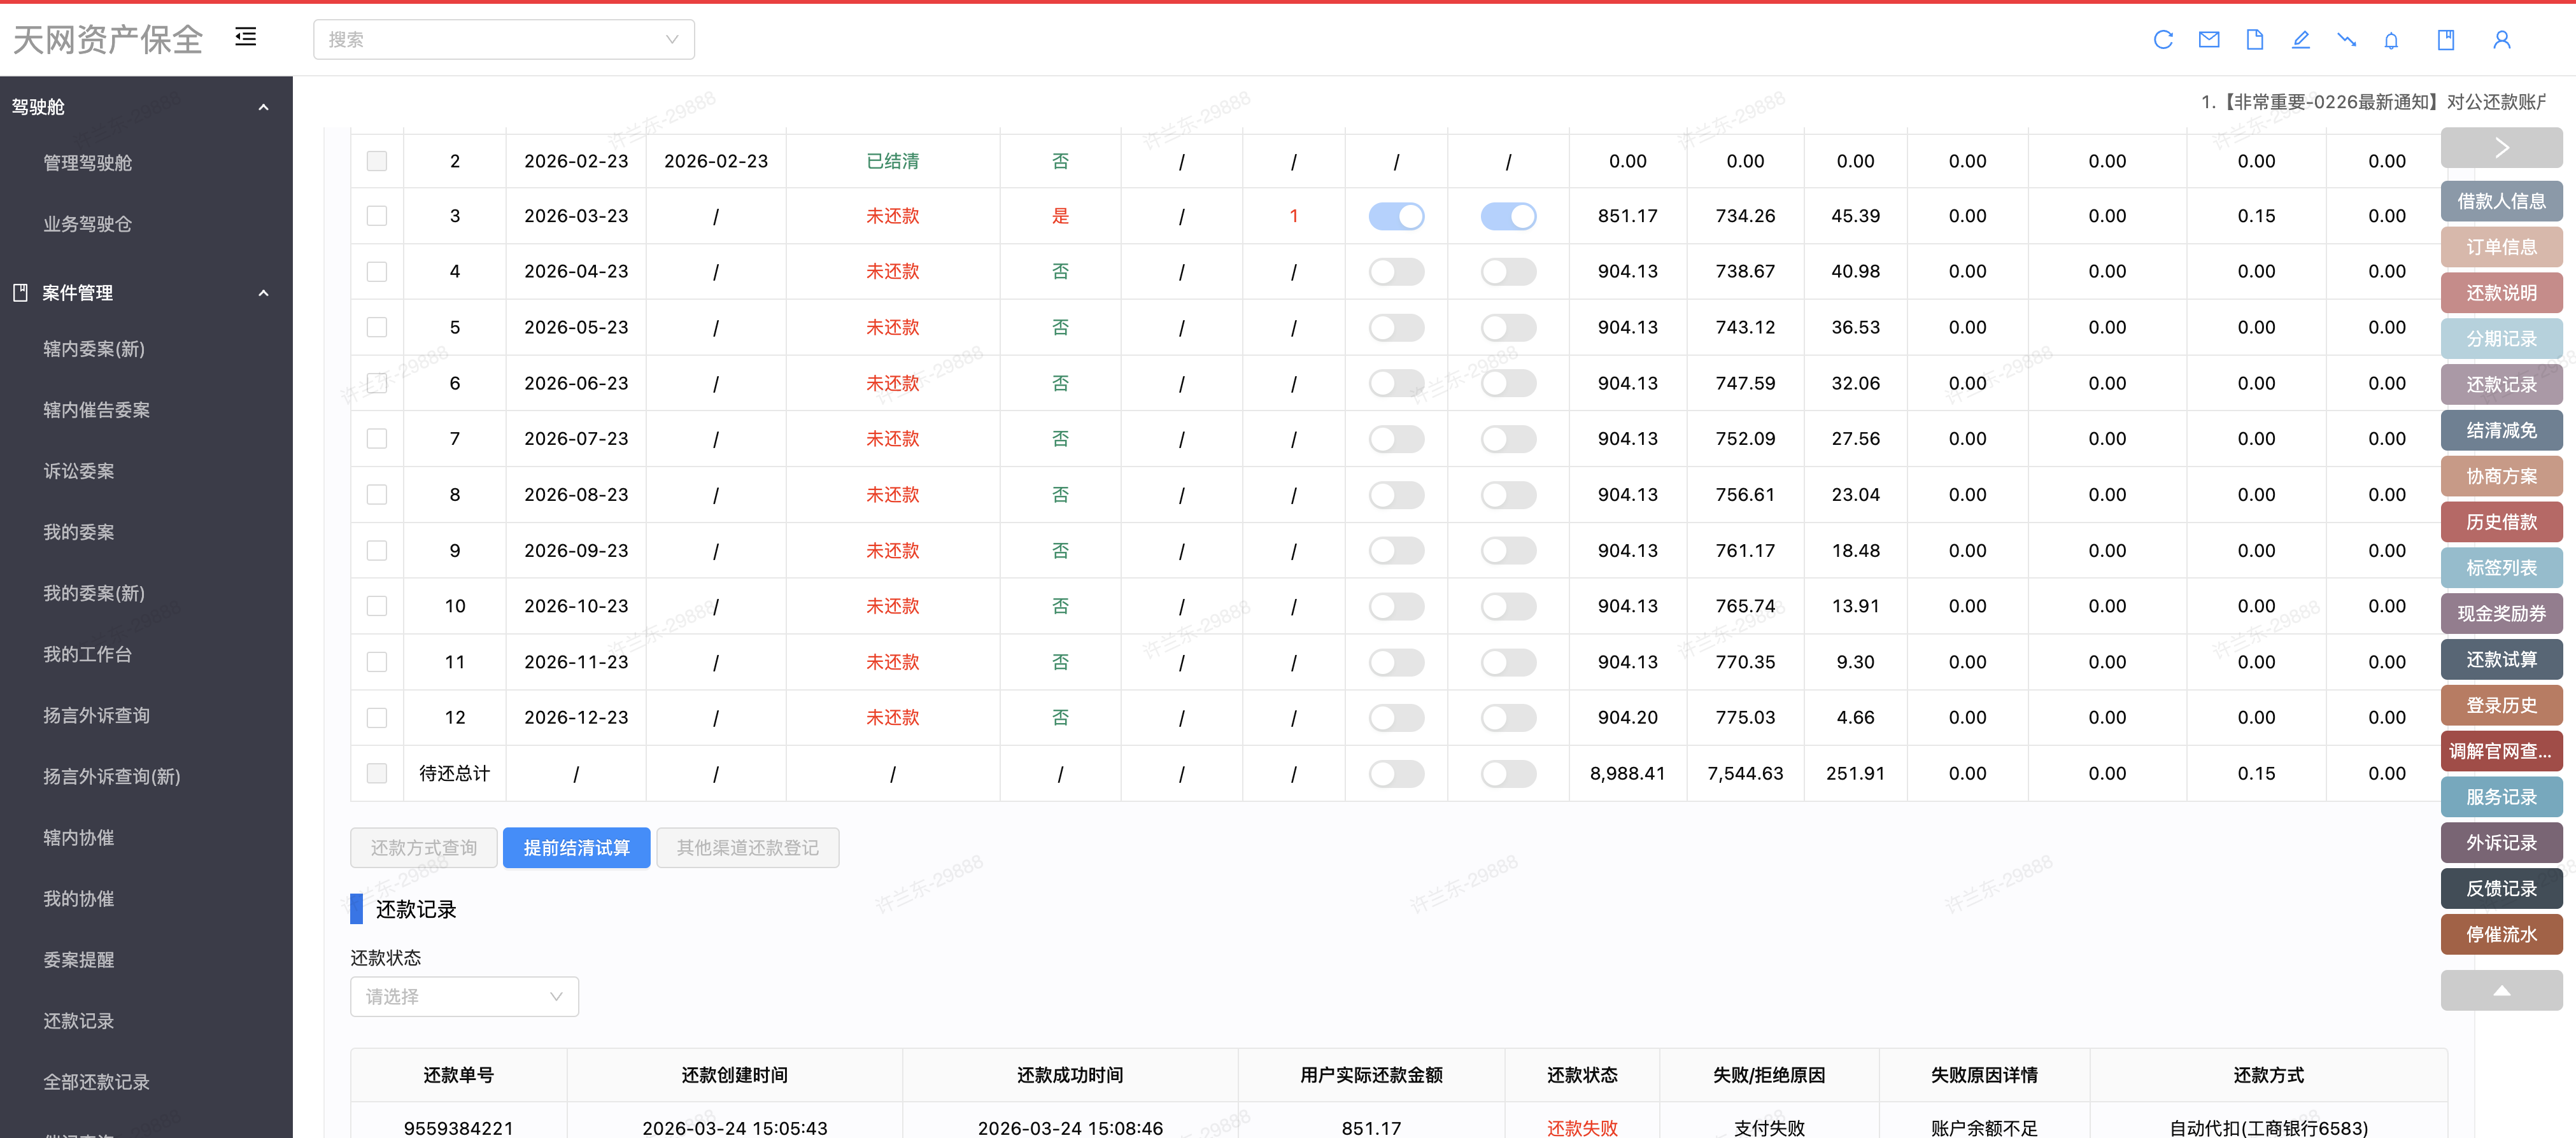Toggle sidebar collapse icon beside logo
Screen dimensions: 2576x1138
(x=246, y=37)
